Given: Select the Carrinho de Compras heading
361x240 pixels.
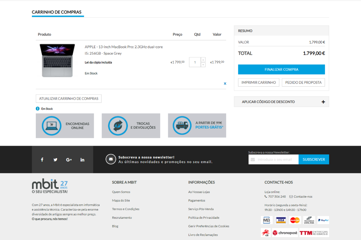Looking at the screenshot, I should pos(57,12).
